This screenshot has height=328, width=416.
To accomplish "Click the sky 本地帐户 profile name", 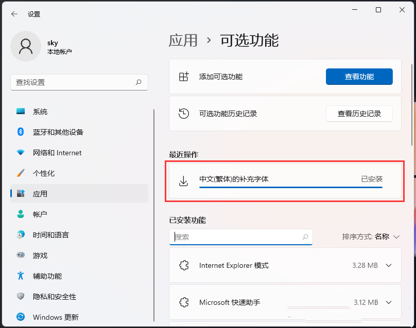I will (59, 47).
